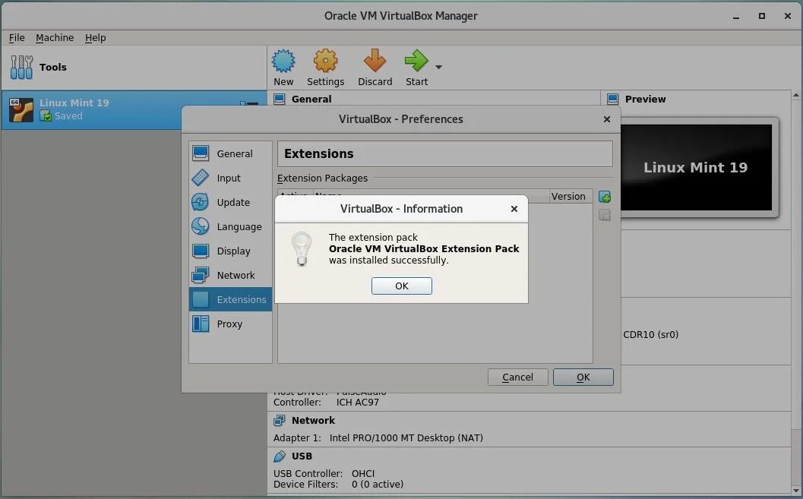Screen dimensions: 803x499
Task: Click the USB section header
Action: point(302,456)
